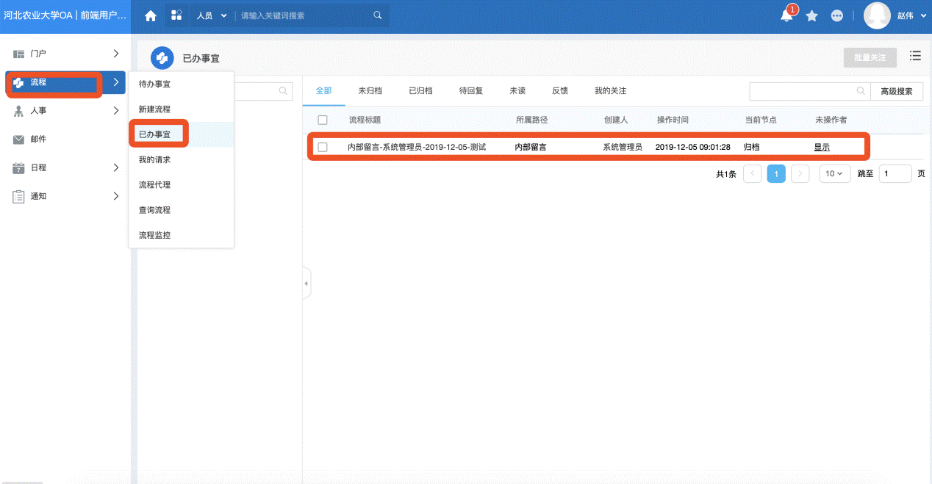Switch to the 未归档 tab
Image resolution: width=932 pixels, height=484 pixels.
click(x=370, y=91)
